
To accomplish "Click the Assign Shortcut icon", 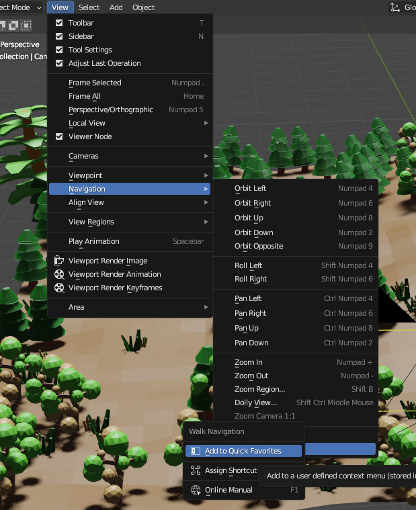I will (195, 470).
